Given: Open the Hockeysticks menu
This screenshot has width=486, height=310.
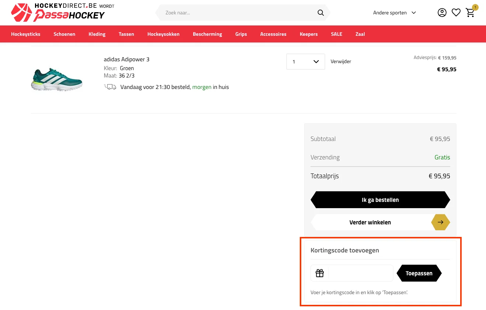Looking at the screenshot, I should (26, 34).
